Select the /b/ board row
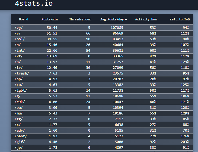 102,45
